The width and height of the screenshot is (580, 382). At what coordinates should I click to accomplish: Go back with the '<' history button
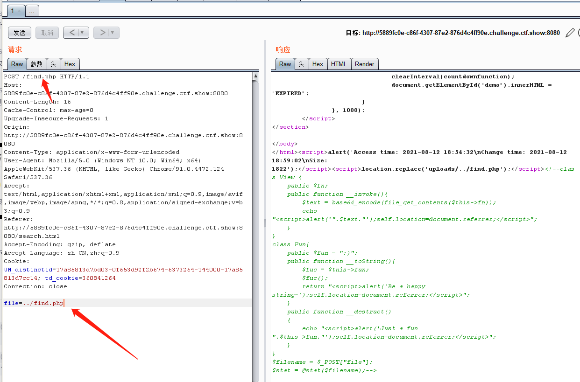click(71, 33)
